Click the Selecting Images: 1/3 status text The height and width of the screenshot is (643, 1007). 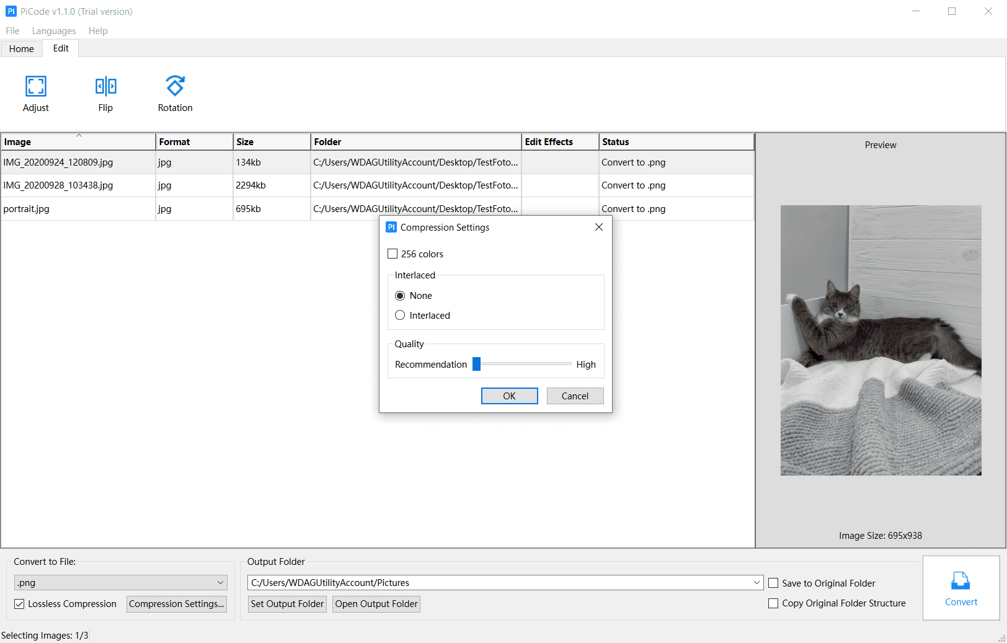point(45,636)
